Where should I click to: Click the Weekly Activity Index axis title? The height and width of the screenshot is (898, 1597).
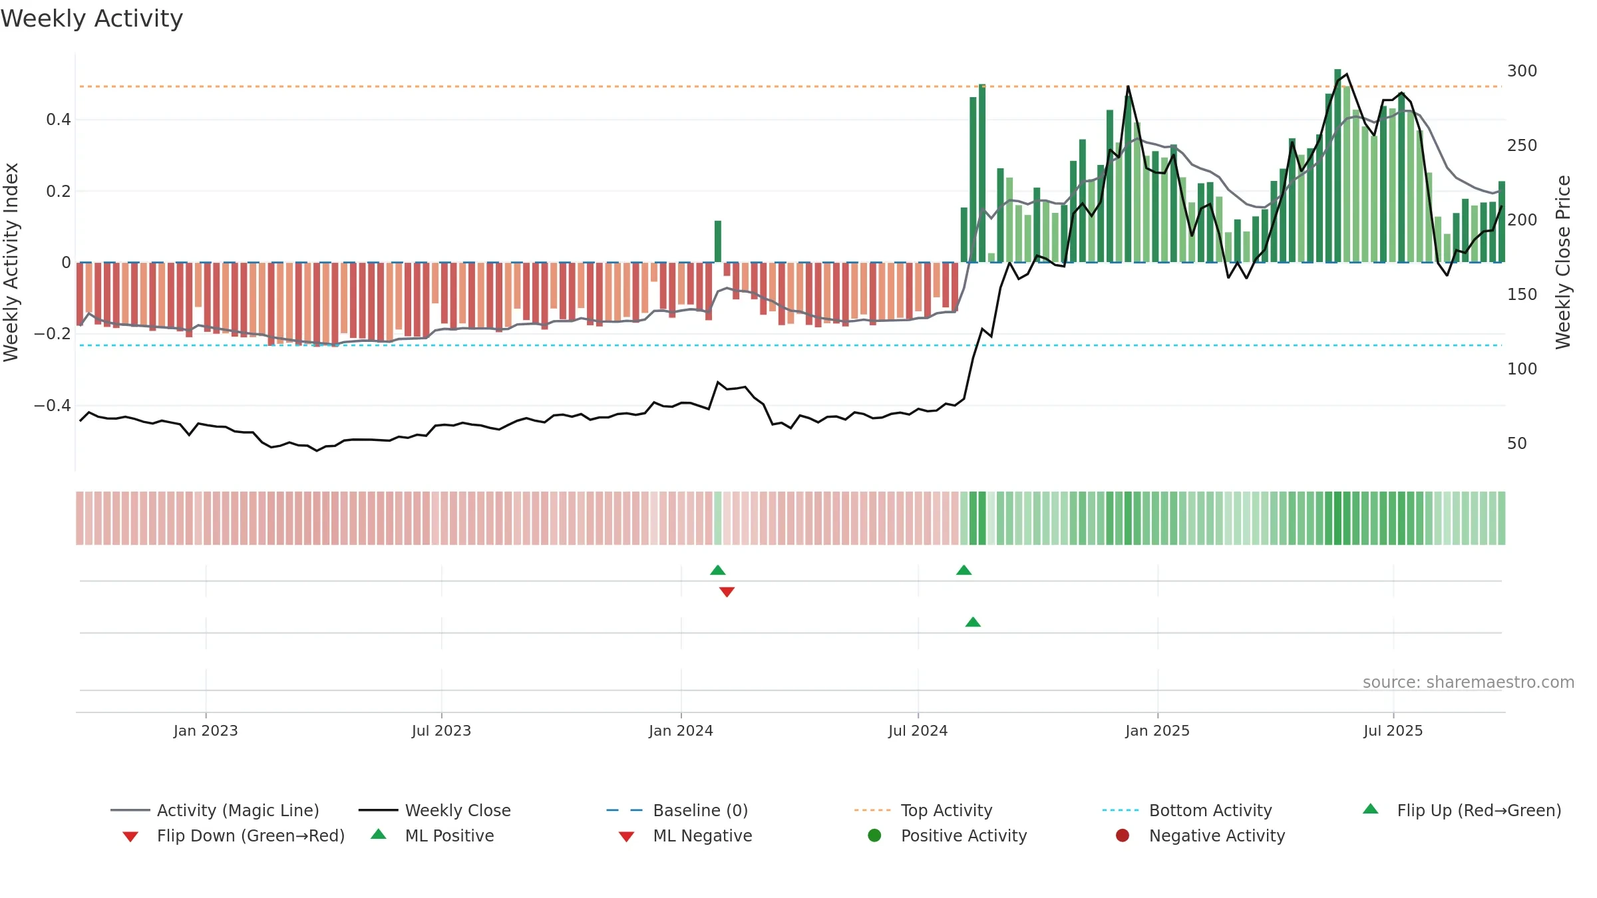(x=11, y=262)
